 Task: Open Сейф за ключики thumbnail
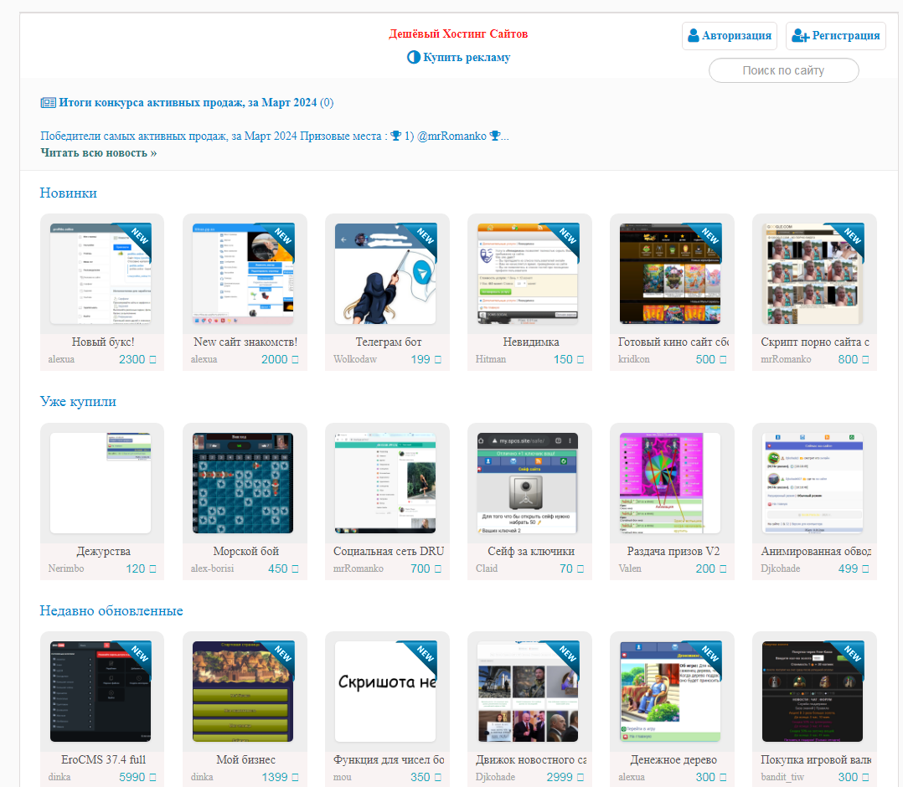[x=528, y=483]
